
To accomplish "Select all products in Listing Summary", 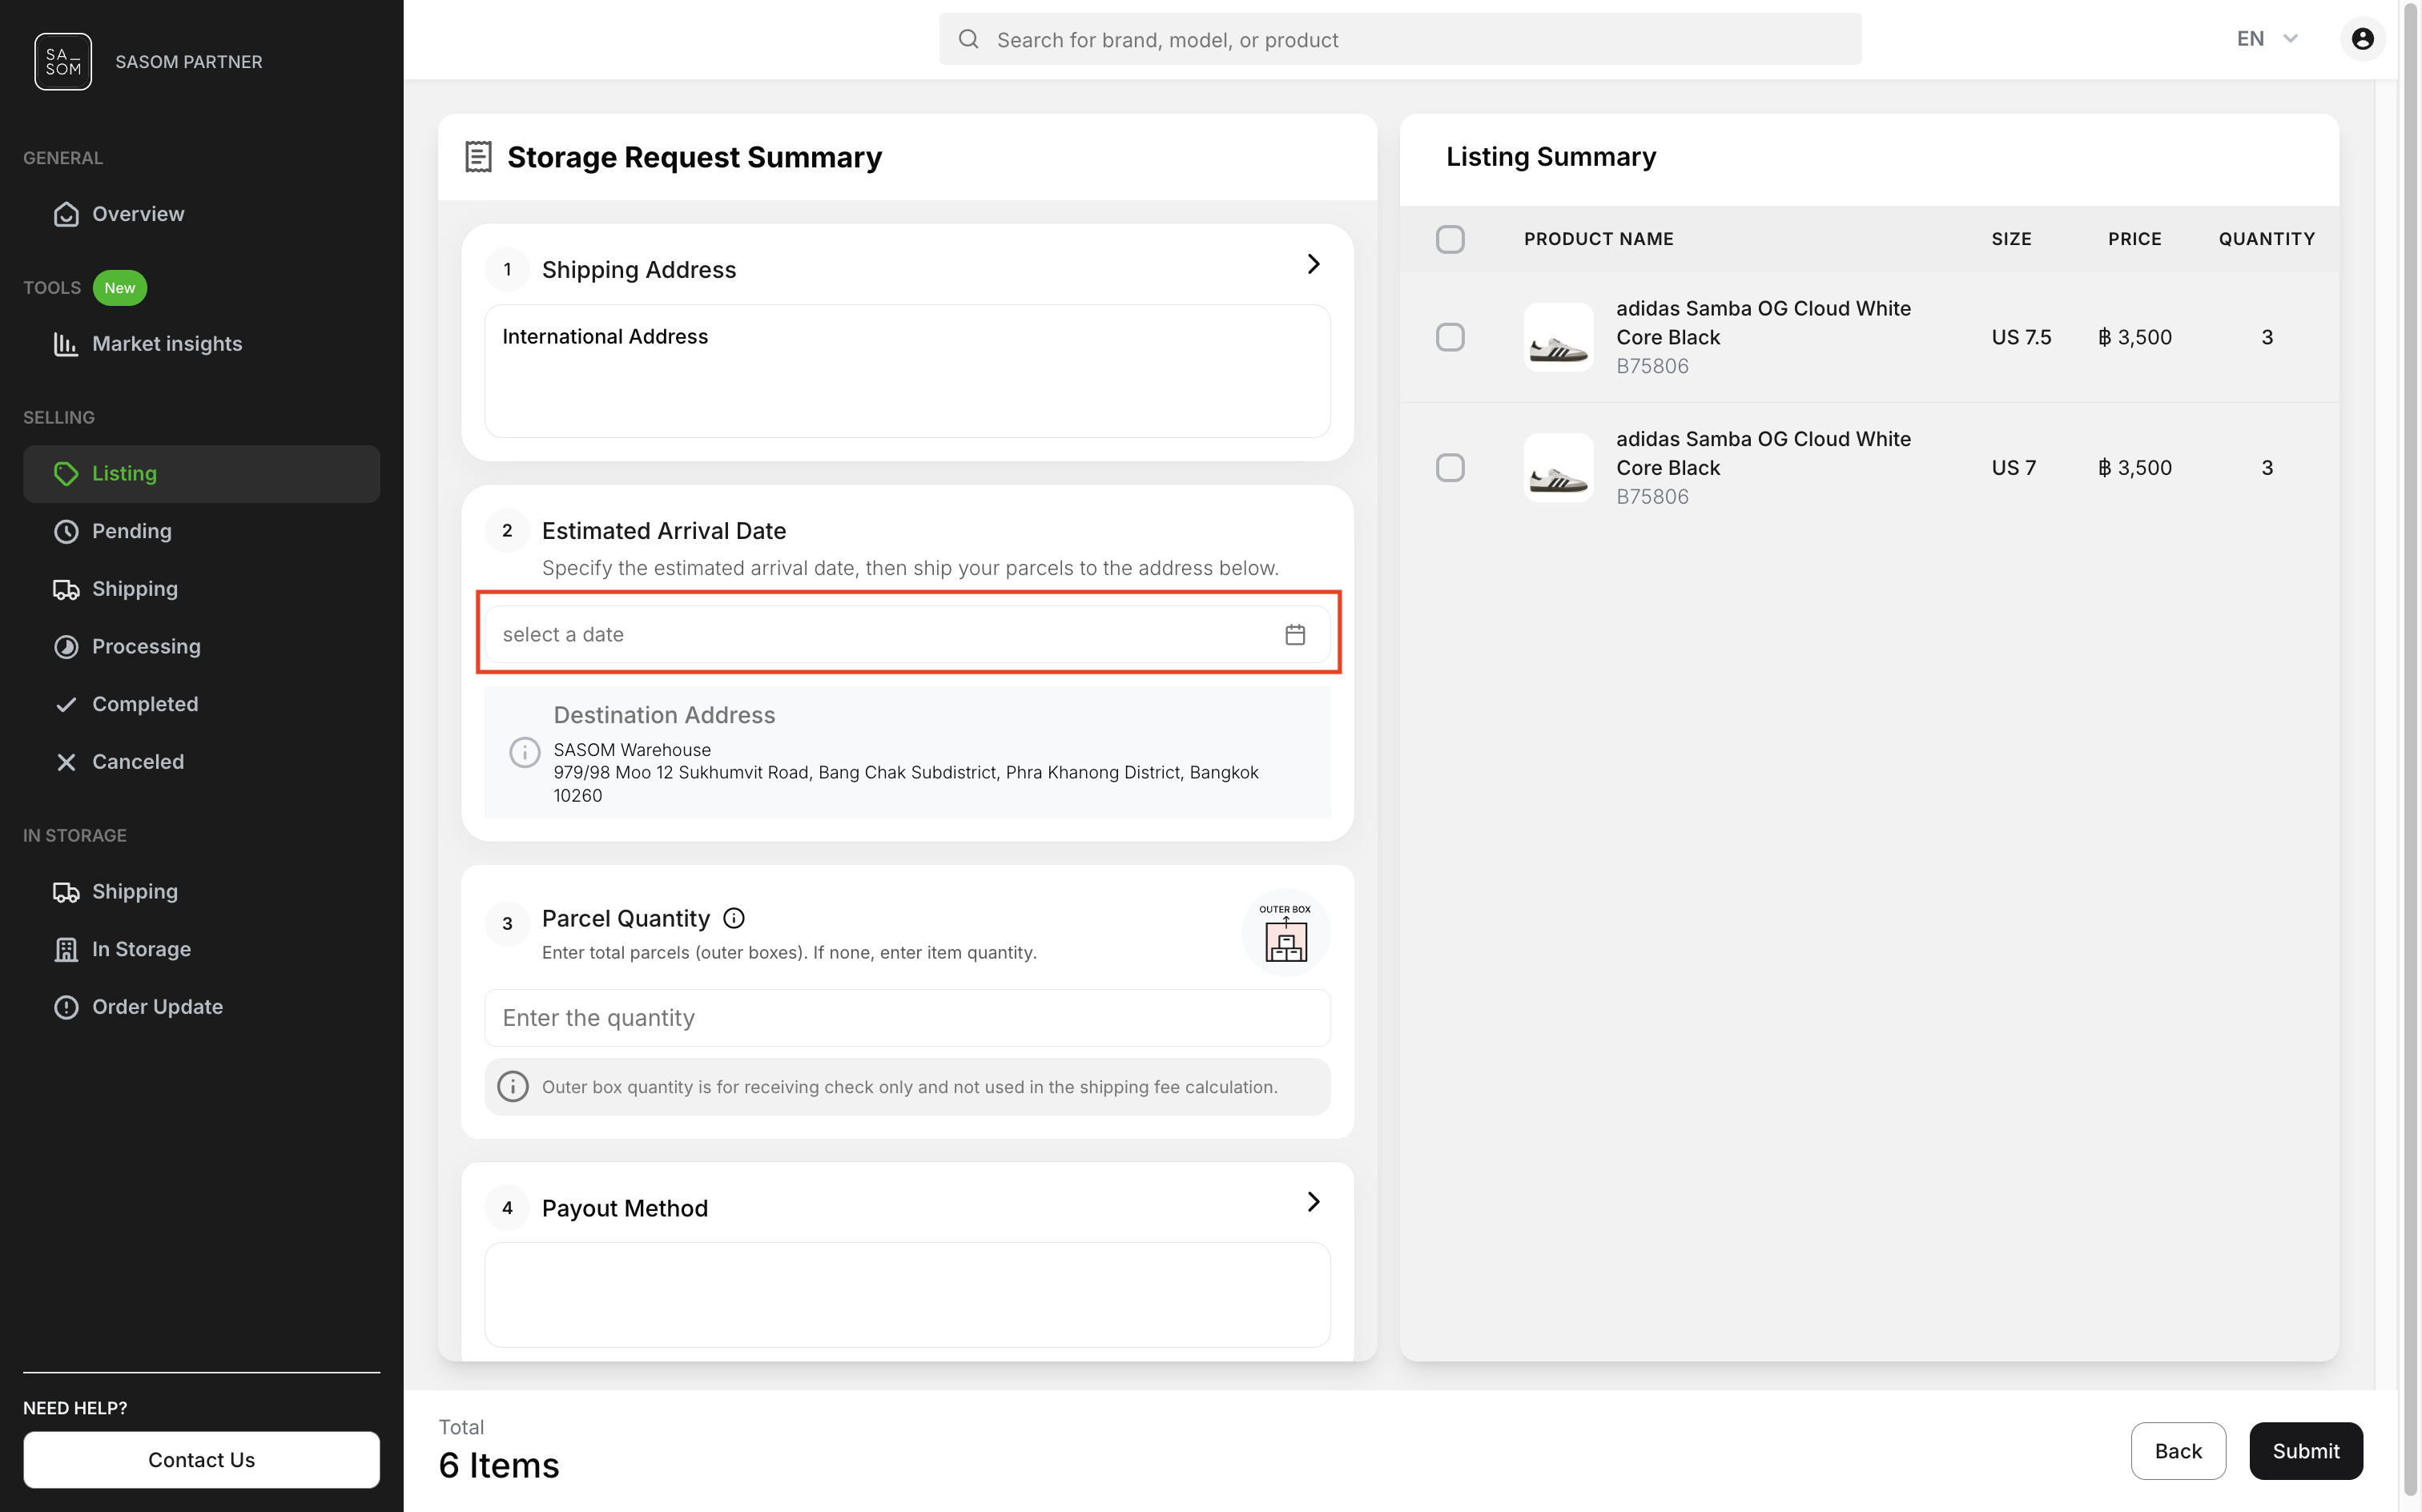I will click(1451, 239).
